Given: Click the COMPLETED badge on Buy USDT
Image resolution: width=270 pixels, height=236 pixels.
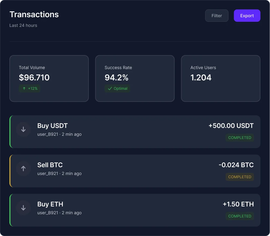Looking at the screenshot, I should [240, 138].
